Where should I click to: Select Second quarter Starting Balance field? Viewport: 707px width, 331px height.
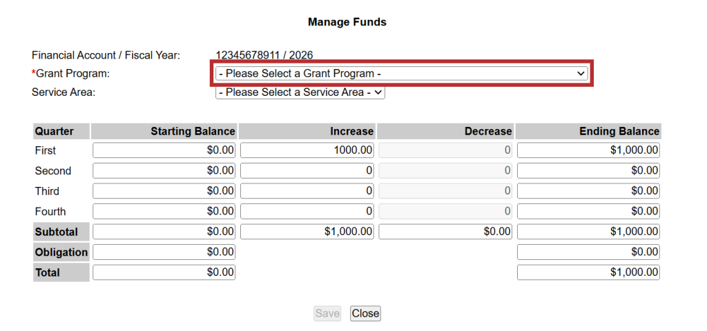164,170
